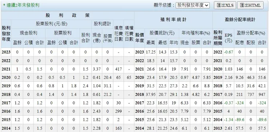Click the 填息花費日數 header
Image resolution: width=269 pixels, height=132 pixels.
[x=119, y=34]
